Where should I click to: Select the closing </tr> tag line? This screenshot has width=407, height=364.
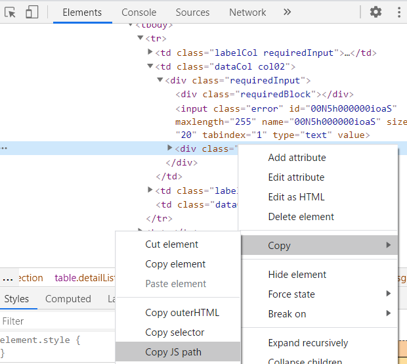159,218
